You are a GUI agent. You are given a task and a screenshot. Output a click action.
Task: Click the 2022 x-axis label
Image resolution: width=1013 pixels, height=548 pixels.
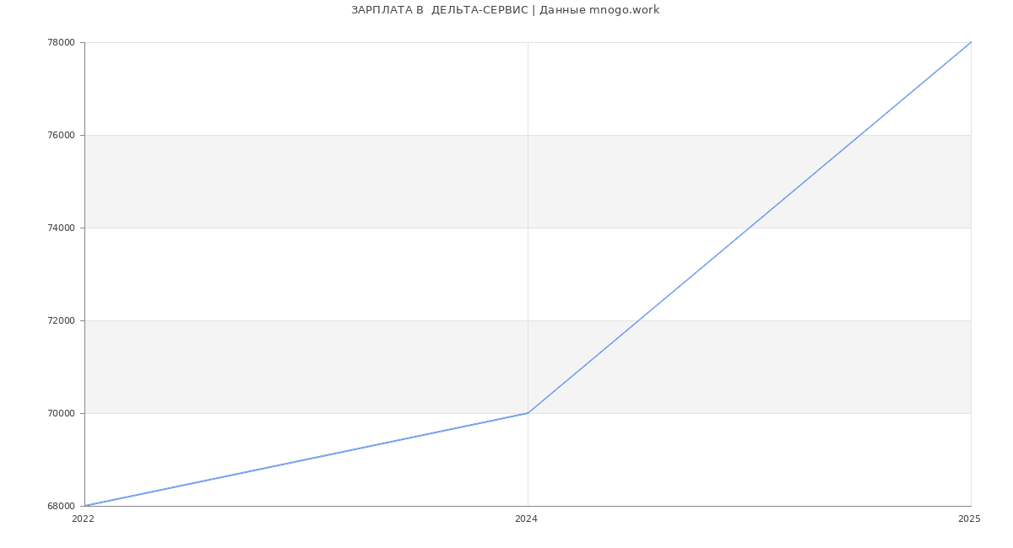[x=84, y=518]
